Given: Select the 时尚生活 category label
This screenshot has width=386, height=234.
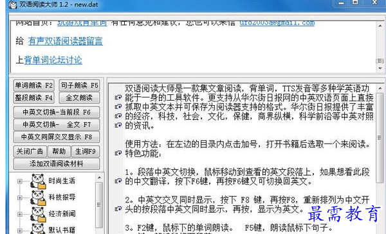Looking at the screenshot, I should 62,181.
